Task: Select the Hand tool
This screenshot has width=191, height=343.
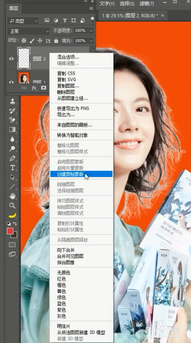Action: point(12,196)
